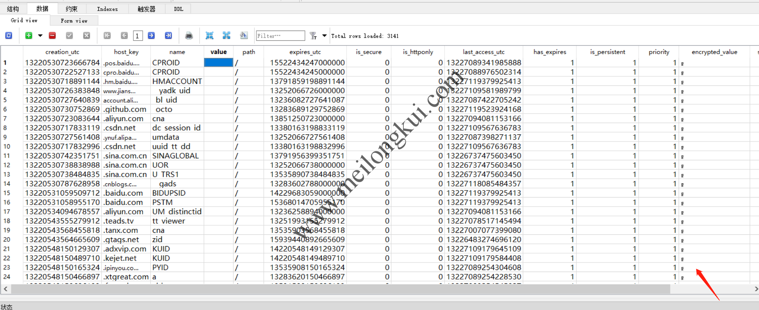Refresh the table data
The image size is (759, 310).
pyautogui.click(x=9, y=36)
